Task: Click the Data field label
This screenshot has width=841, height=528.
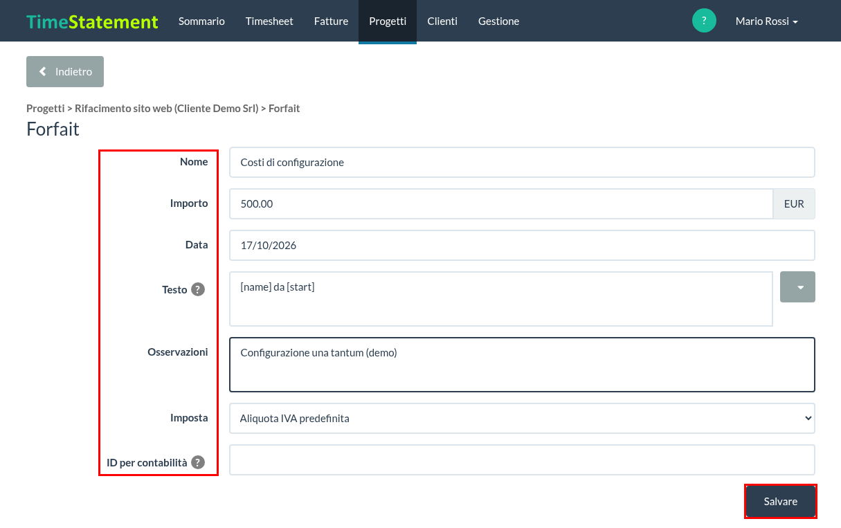Action: [x=197, y=244]
